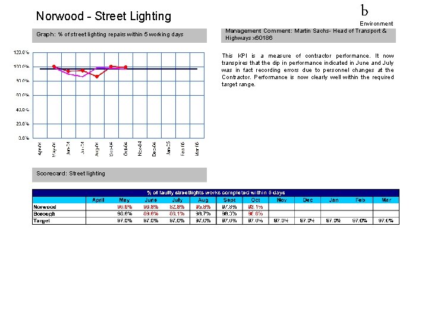Click the 'Target' row label in the scorecard
Screen dimensions: 428x321
point(42,221)
